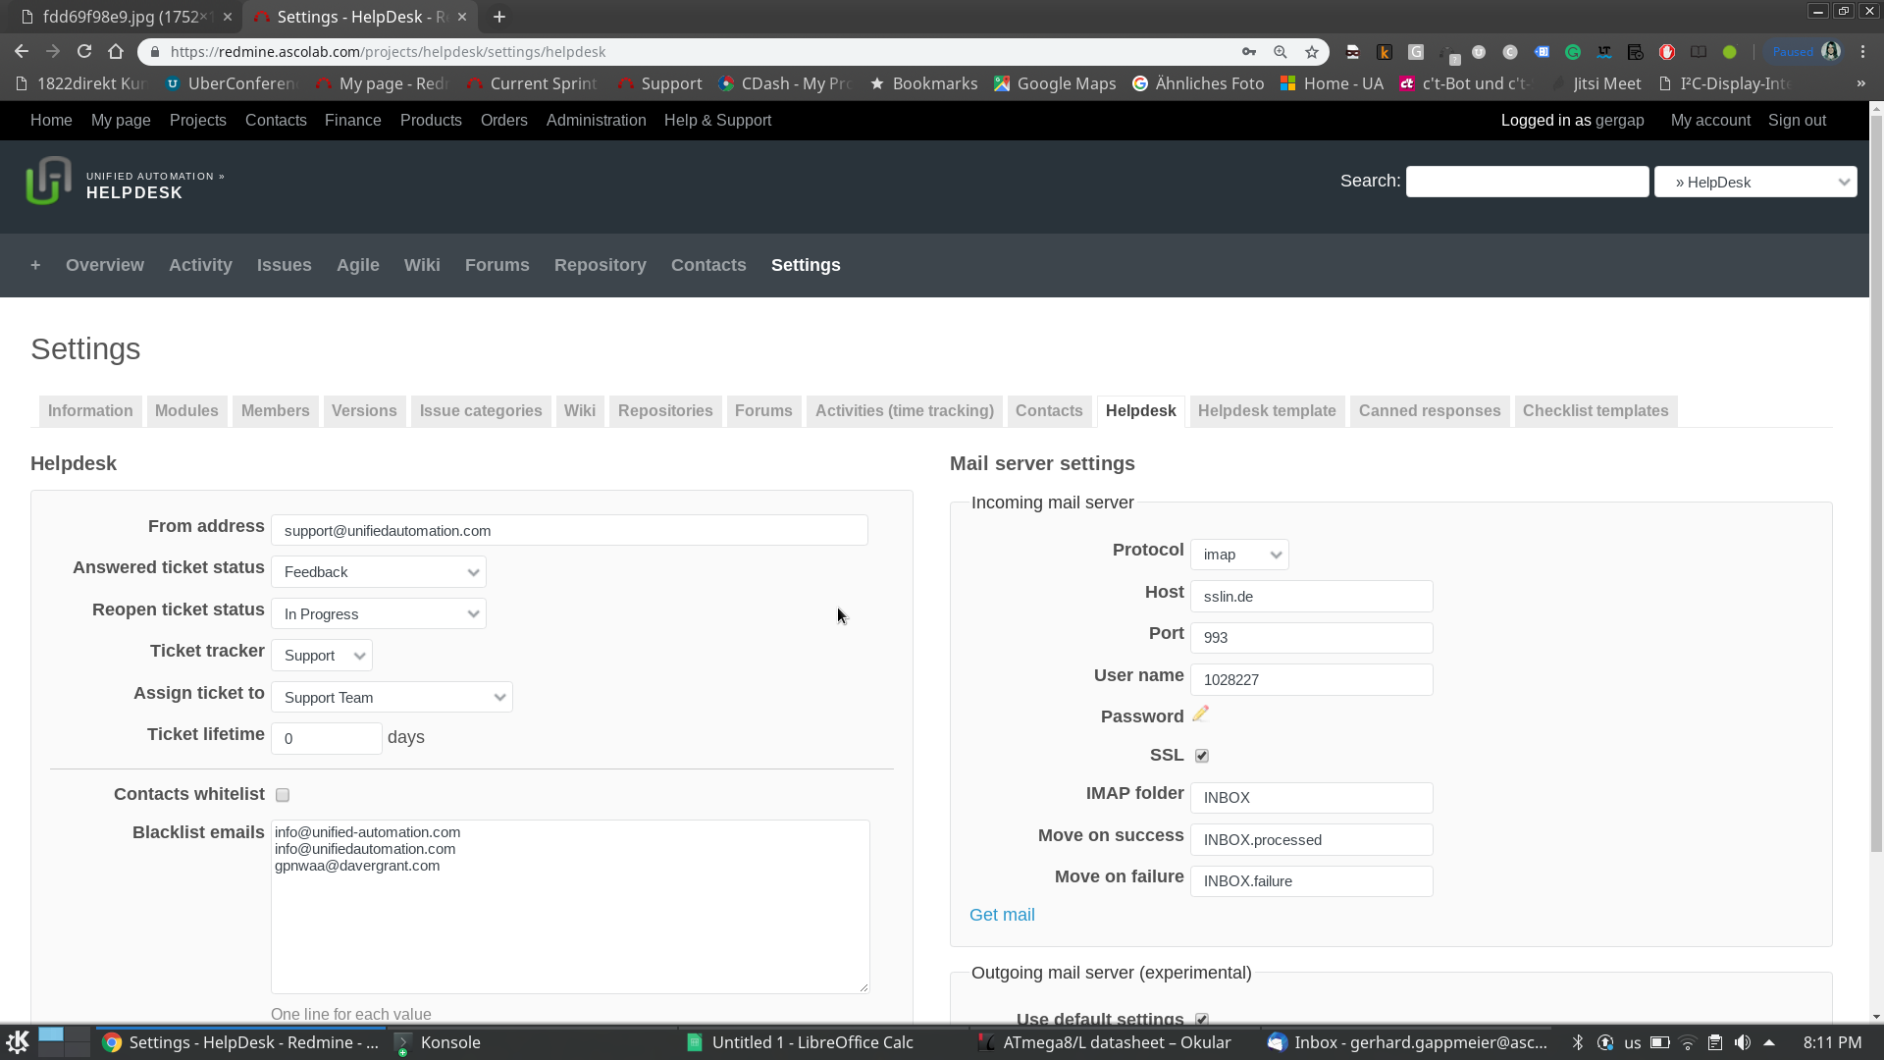
Task: Switch to the Modules settings tab
Action: click(186, 411)
